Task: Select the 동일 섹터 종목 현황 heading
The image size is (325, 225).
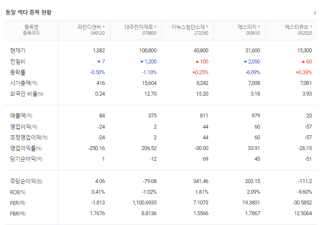Action: point(28,12)
